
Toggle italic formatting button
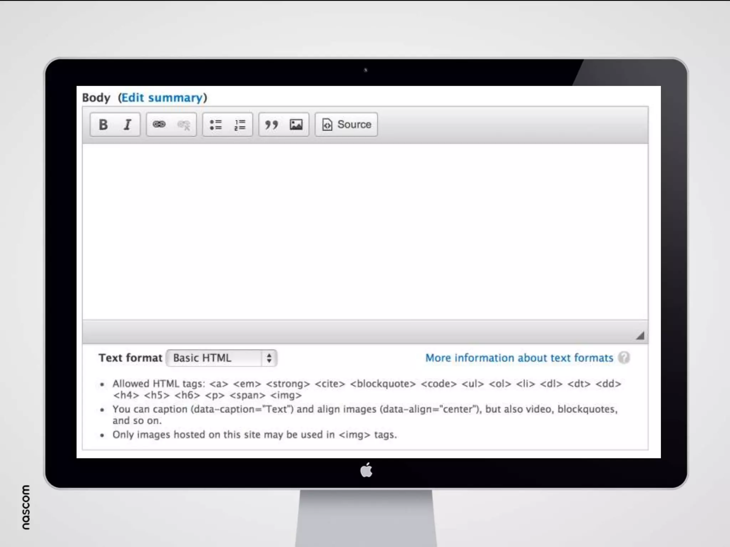point(127,125)
